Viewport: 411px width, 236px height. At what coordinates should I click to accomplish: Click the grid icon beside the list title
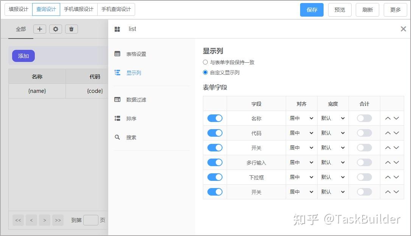(x=118, y=29)
